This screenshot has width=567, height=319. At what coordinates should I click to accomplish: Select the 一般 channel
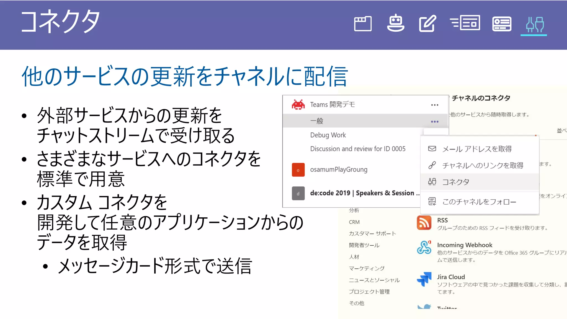pos(365,121)
